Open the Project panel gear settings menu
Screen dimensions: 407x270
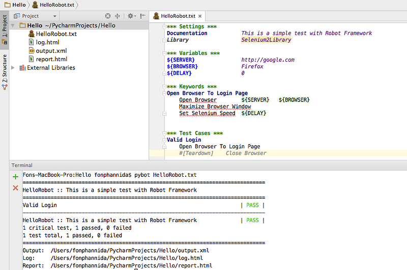click(132, 16)
